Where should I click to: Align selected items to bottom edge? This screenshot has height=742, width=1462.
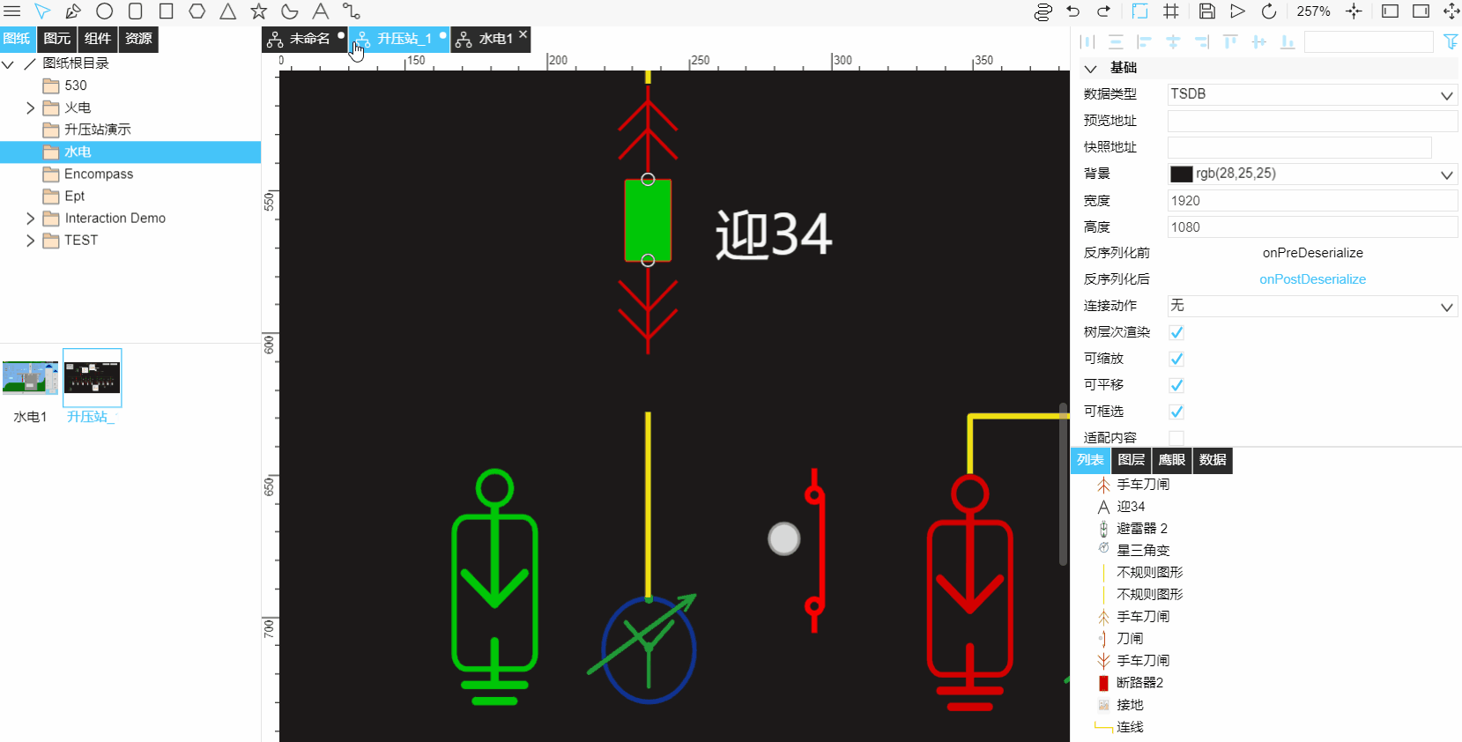point(1288,41)
